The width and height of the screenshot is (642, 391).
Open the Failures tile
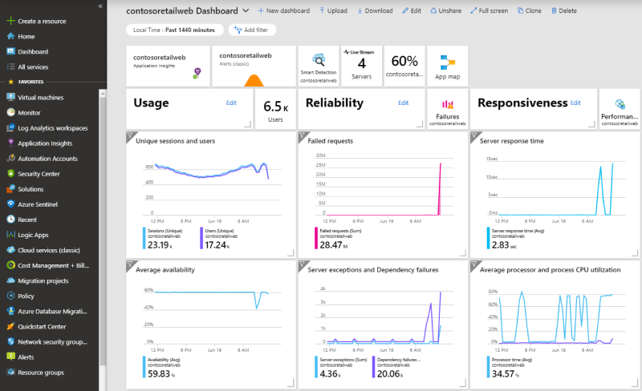coord(448,109)
